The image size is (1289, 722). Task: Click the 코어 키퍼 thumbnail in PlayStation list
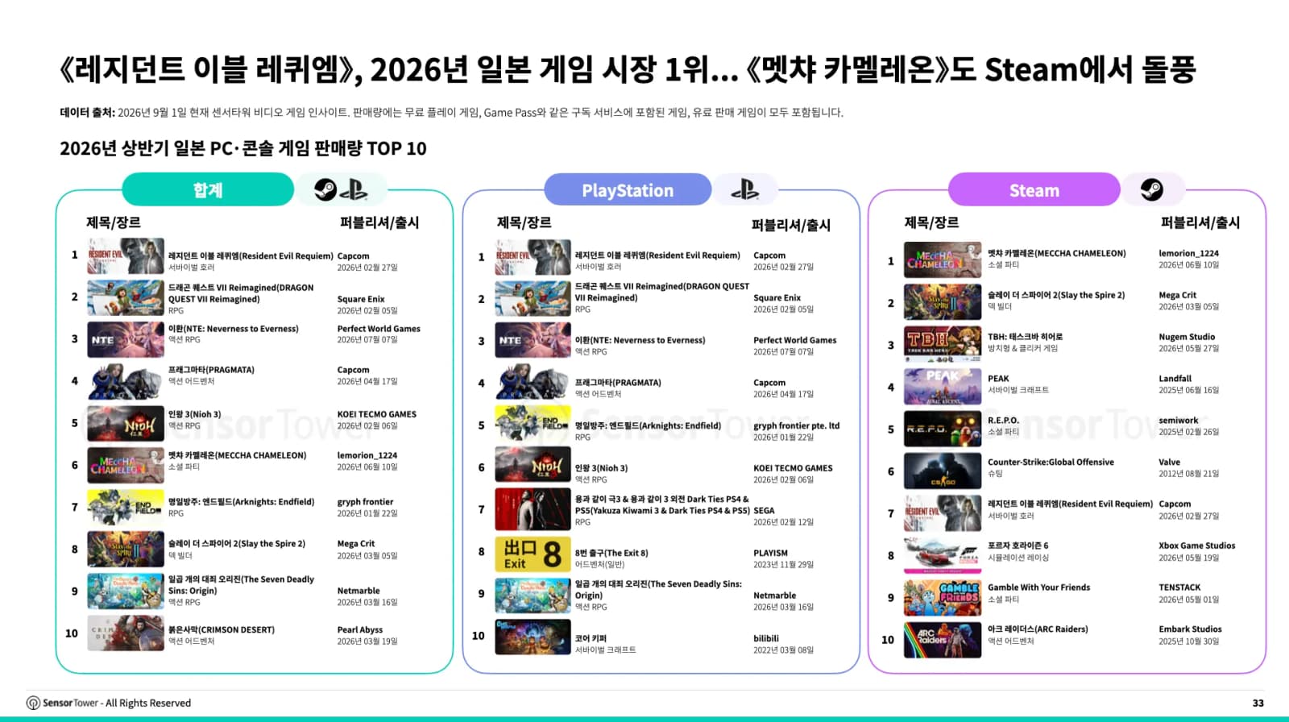(533, 637)
